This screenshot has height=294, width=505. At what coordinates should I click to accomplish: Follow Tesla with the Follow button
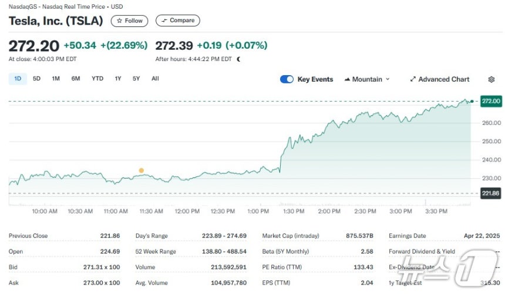click(129, 21)
